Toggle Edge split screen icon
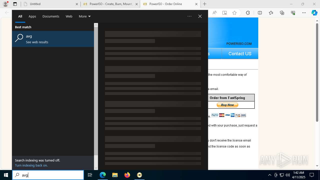This screenshot has width=320, height=180. click(260, 13)
